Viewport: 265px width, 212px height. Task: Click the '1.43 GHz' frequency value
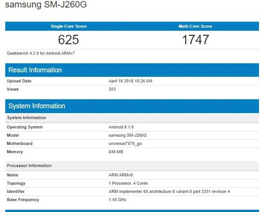(x=117, y=200)
